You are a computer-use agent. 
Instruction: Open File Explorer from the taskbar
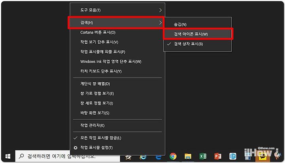click(188, 156)
